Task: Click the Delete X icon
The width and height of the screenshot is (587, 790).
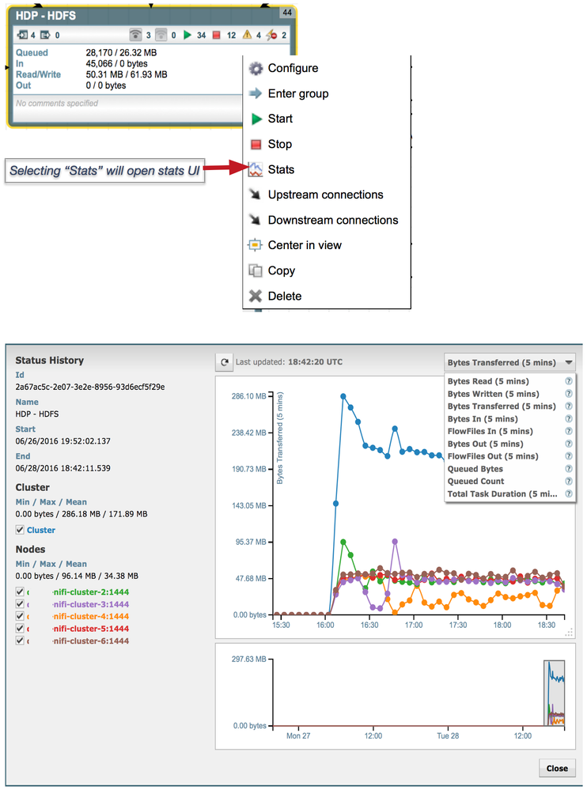Action: 256,296
